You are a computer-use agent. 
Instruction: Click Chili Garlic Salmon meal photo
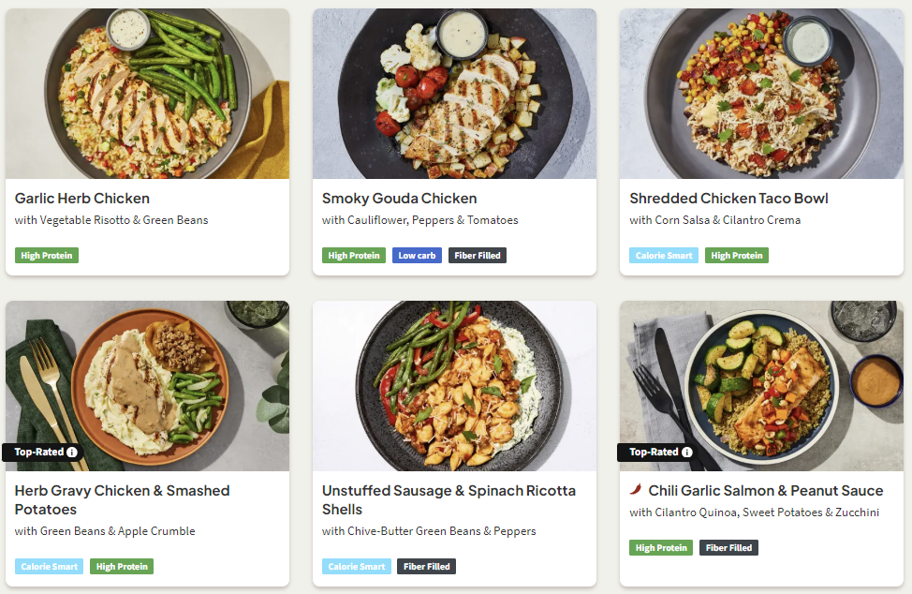[761, 385]
